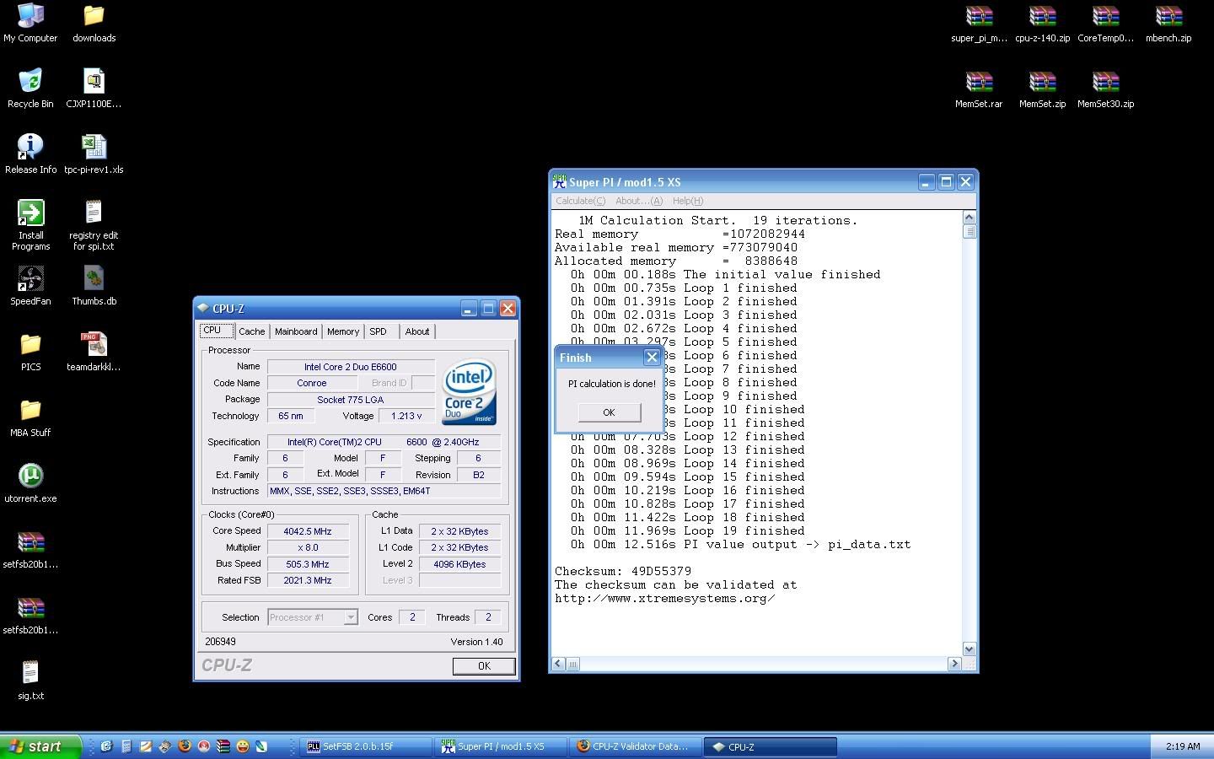Click Super PI horizontal scrollbar right arrow
Viewport: 1214px width, 759px height.
(x=954, y=664)
